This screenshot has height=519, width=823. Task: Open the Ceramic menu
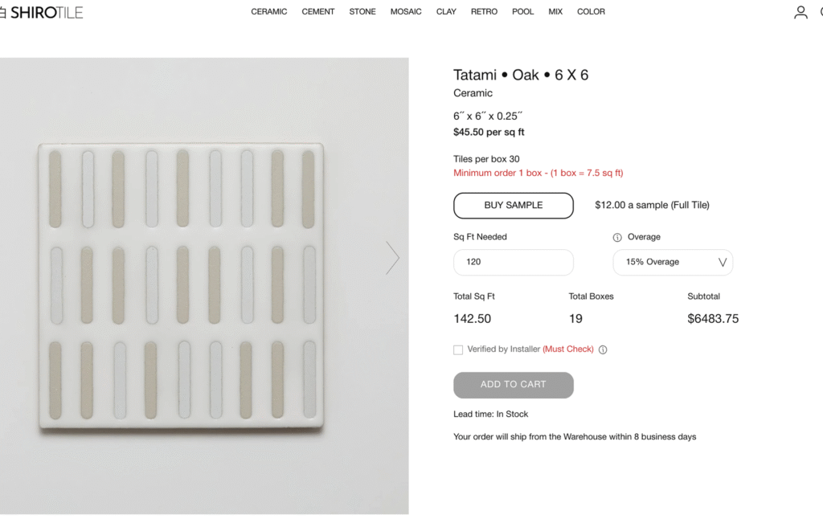tap(268, 12)
